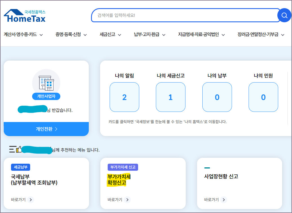Open the 납부·고지·환급 dropdown

pyautogui.click(x=147, y=35)
